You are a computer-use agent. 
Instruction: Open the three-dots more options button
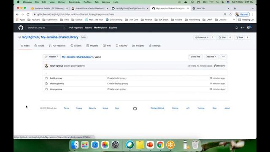click(x=223, y=57)
